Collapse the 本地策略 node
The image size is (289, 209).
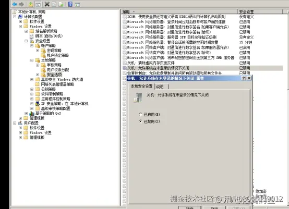tap(32, 60)
